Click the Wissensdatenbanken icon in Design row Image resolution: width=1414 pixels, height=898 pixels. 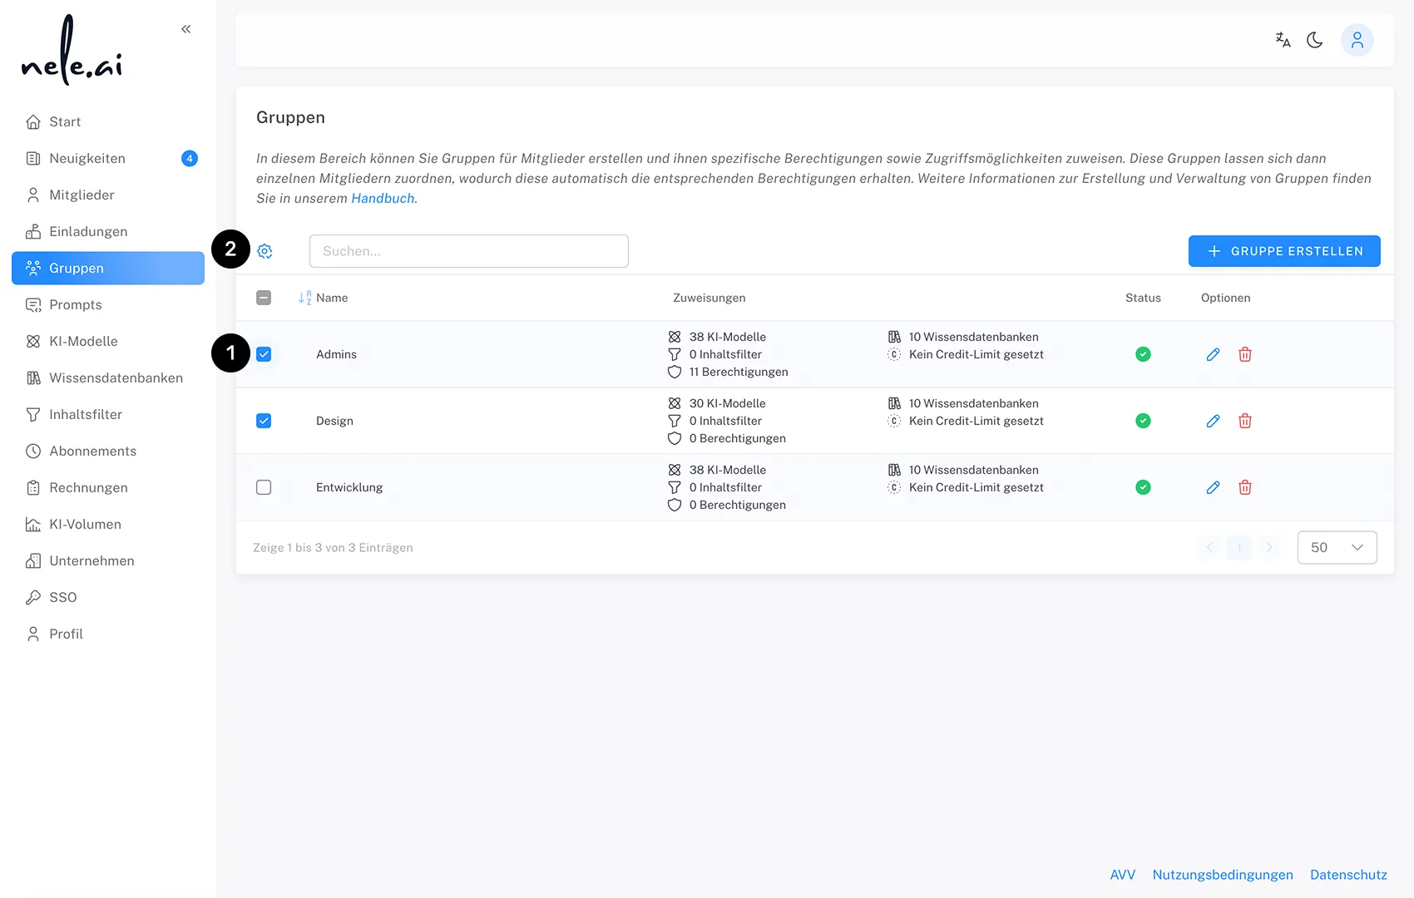[x=894, y=403]
